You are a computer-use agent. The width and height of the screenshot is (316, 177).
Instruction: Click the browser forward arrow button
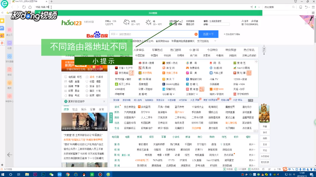18,7
